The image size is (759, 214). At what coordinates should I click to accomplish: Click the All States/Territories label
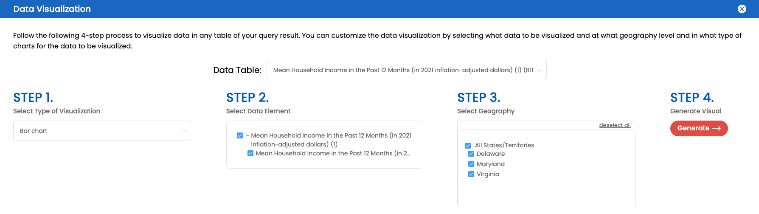point(504,145)
